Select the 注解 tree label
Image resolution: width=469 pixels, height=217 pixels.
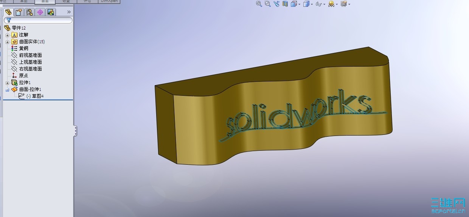tap(24, 35)
